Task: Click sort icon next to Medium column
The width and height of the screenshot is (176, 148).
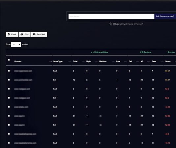Action: point(113,62)
